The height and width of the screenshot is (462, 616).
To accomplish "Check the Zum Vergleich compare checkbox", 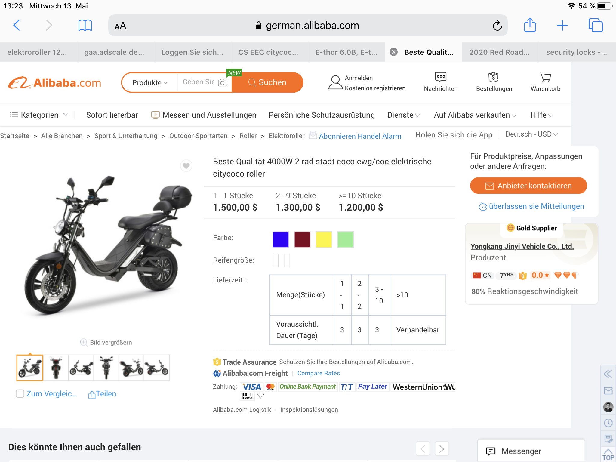I will (20, 394).
